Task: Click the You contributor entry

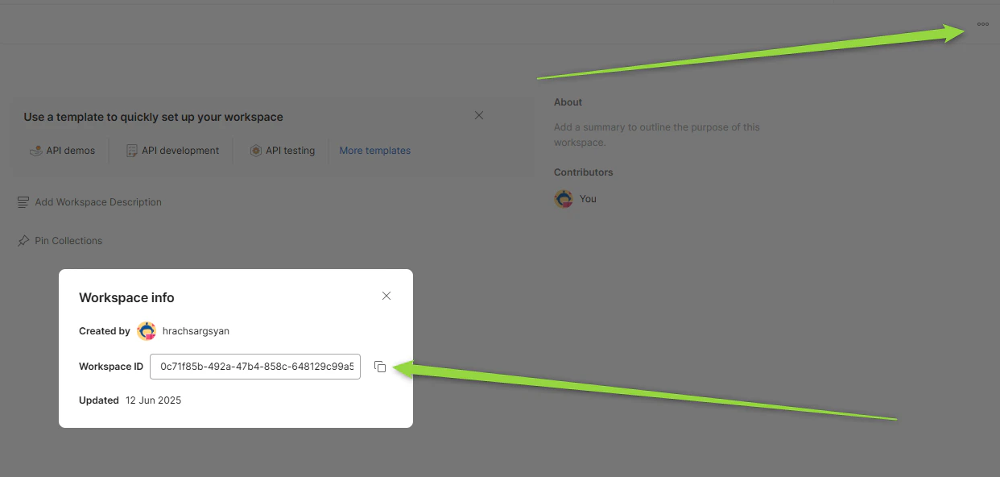Action: tap(588, 198)
